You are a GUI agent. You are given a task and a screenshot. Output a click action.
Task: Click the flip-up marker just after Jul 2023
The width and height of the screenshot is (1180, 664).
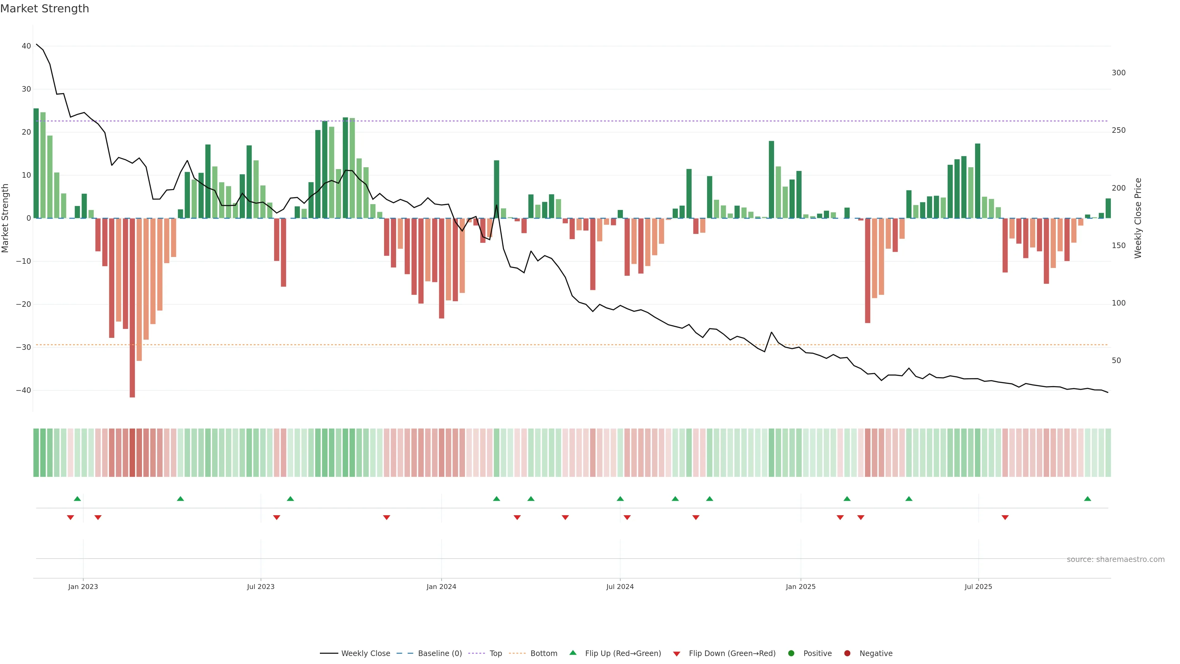coord(290,499)
